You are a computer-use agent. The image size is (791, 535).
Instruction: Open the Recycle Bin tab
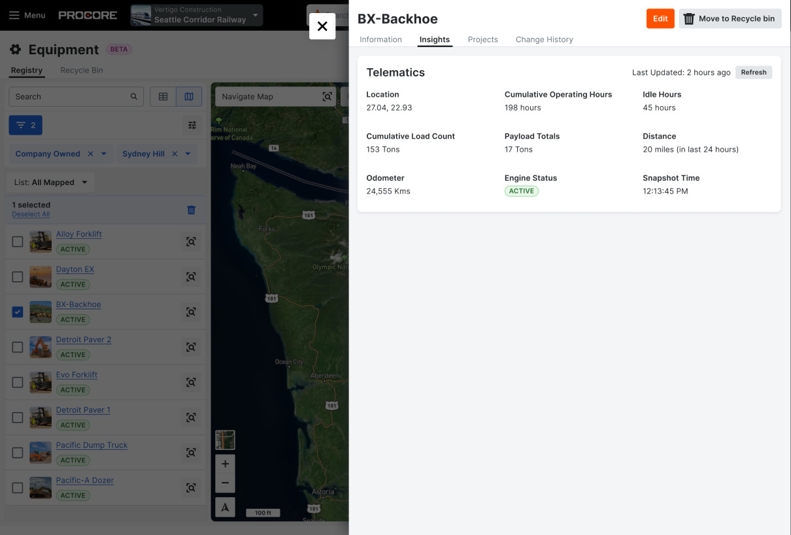click(81, 70)
